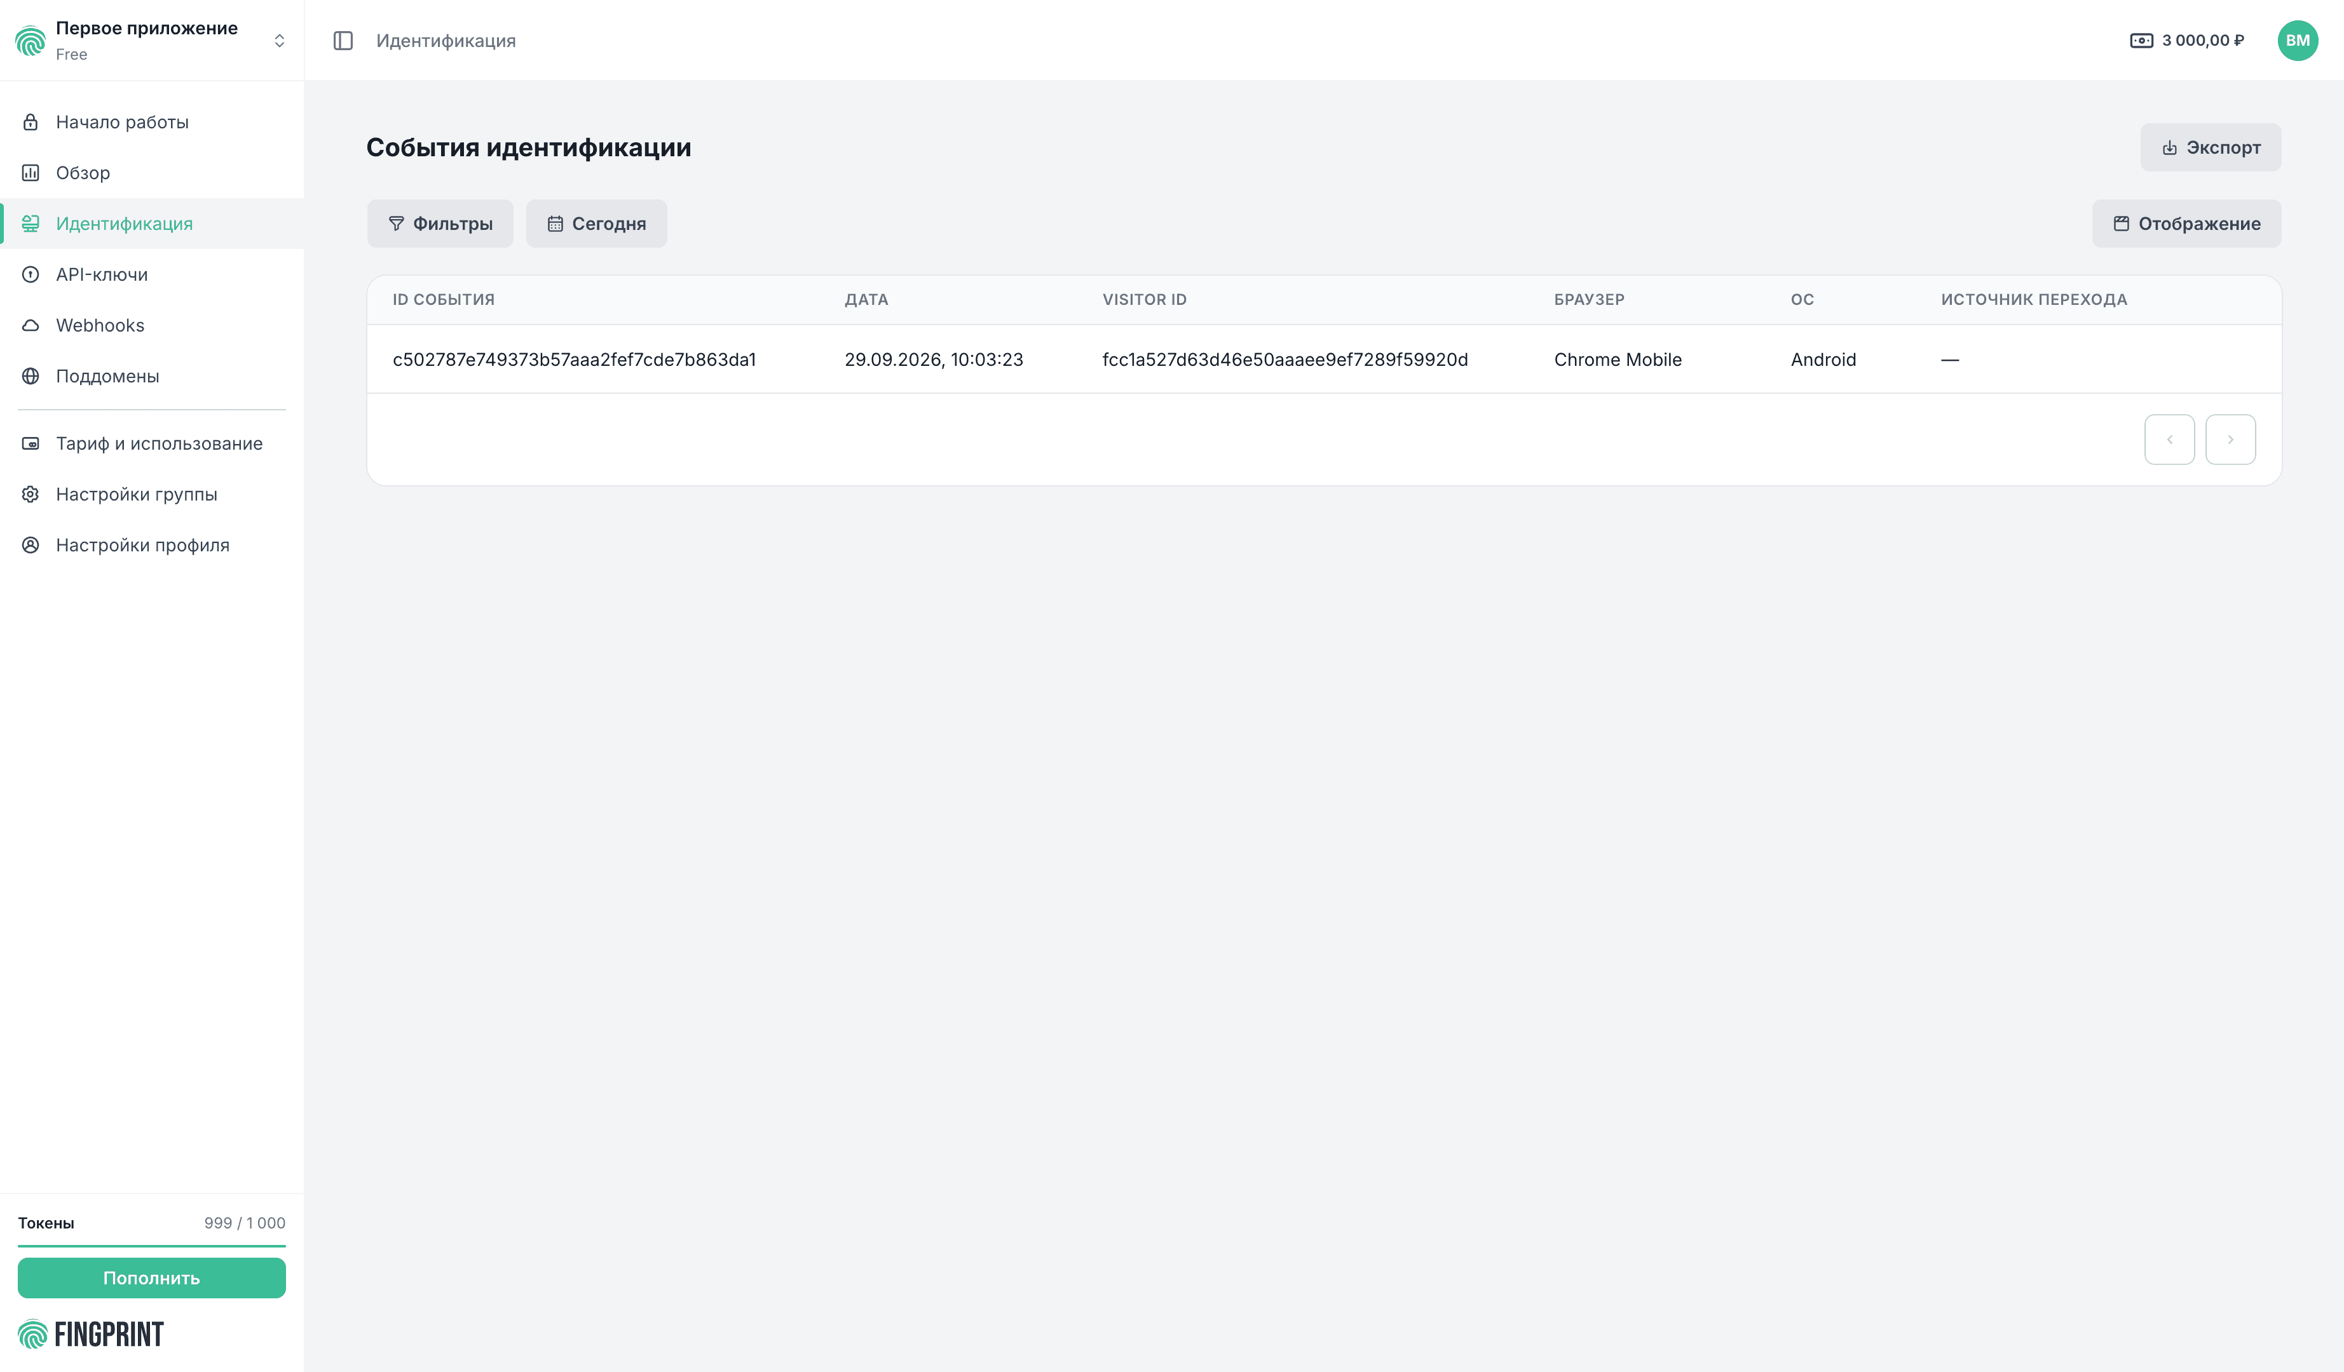Go to previous page arrow
The width and height of the screenshot is (2344, 1372).
click(x=2169, y=440)
